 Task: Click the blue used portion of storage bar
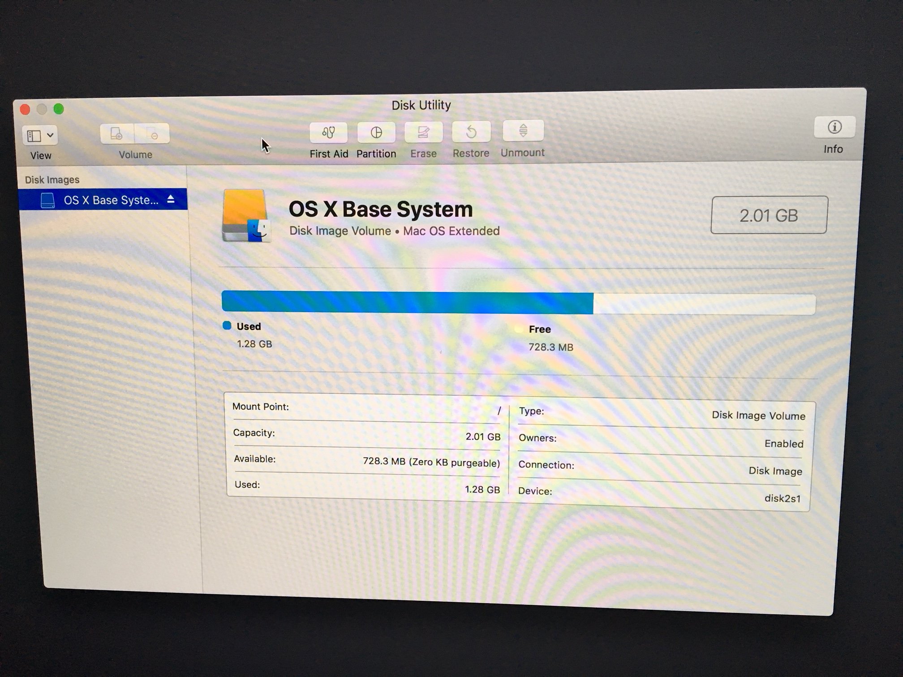point(407,302)
